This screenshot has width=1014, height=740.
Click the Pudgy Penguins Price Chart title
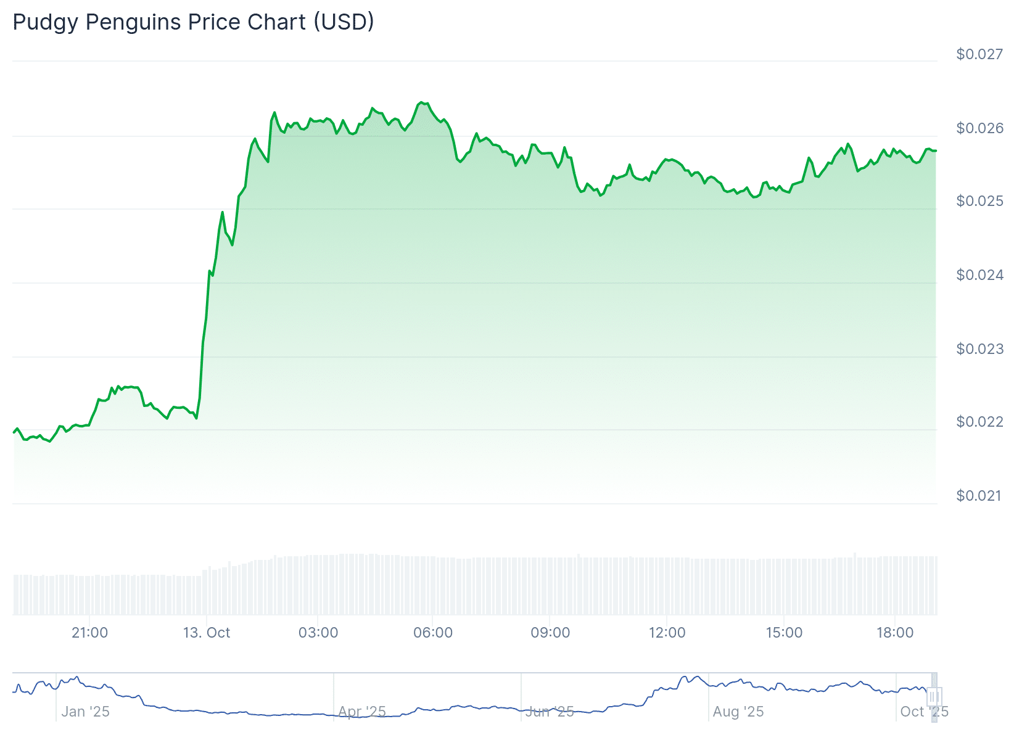click(x=193, y=22)
